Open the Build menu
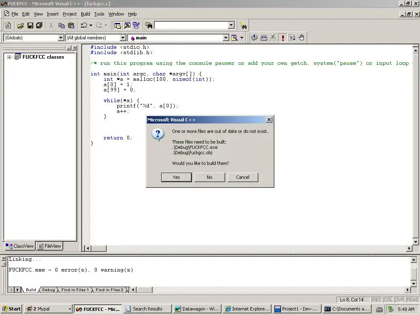Image resolution: width=420 pixels, height=315 pixels. click(85, 14)
